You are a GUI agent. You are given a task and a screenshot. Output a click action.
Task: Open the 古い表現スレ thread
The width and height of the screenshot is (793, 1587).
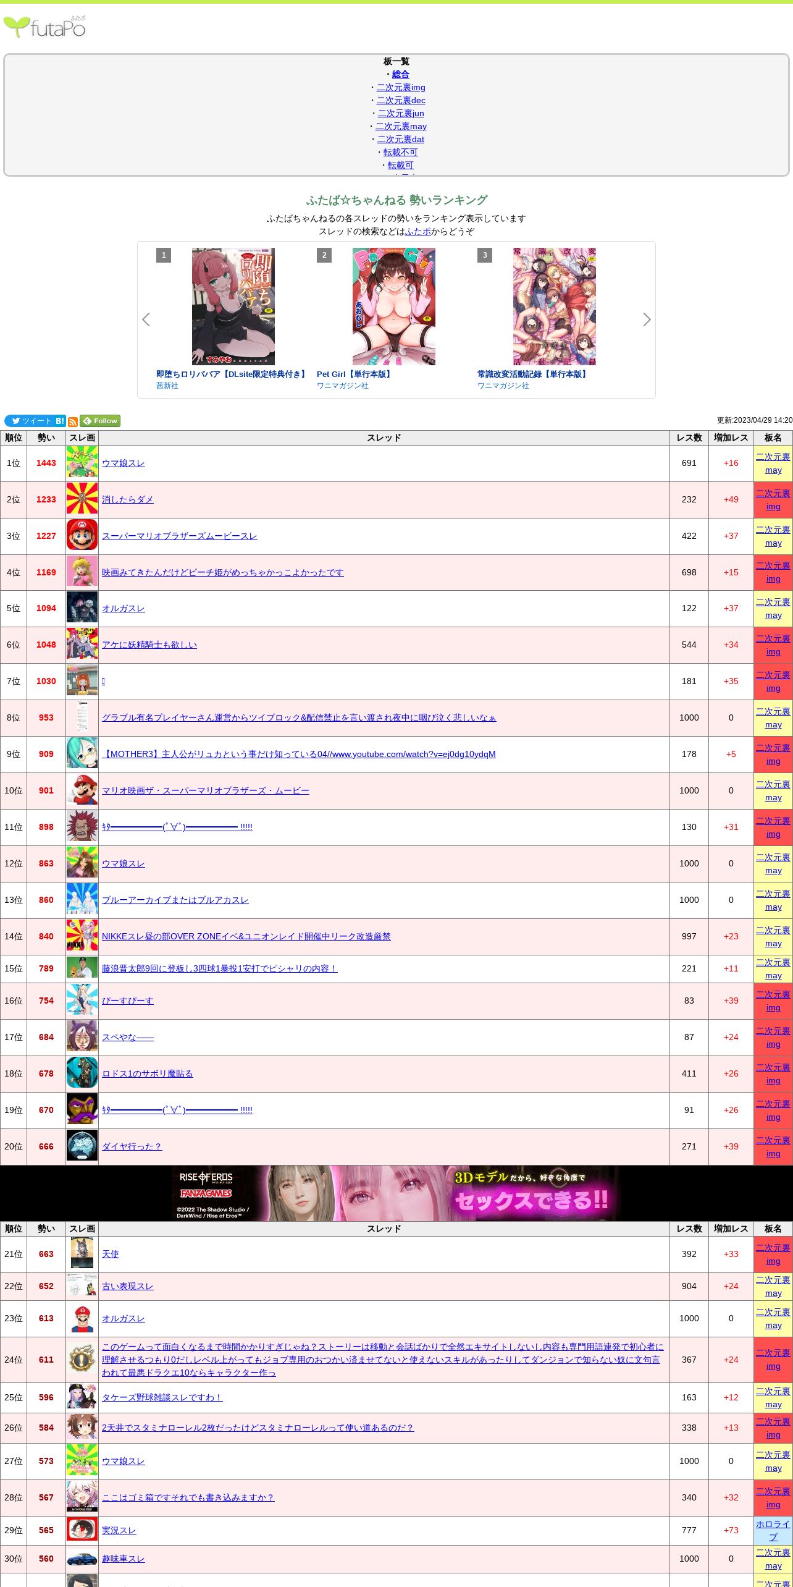coord(128,1286)
